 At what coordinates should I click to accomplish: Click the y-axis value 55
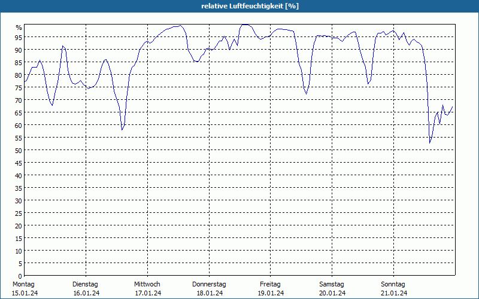(x=19, y=138)
